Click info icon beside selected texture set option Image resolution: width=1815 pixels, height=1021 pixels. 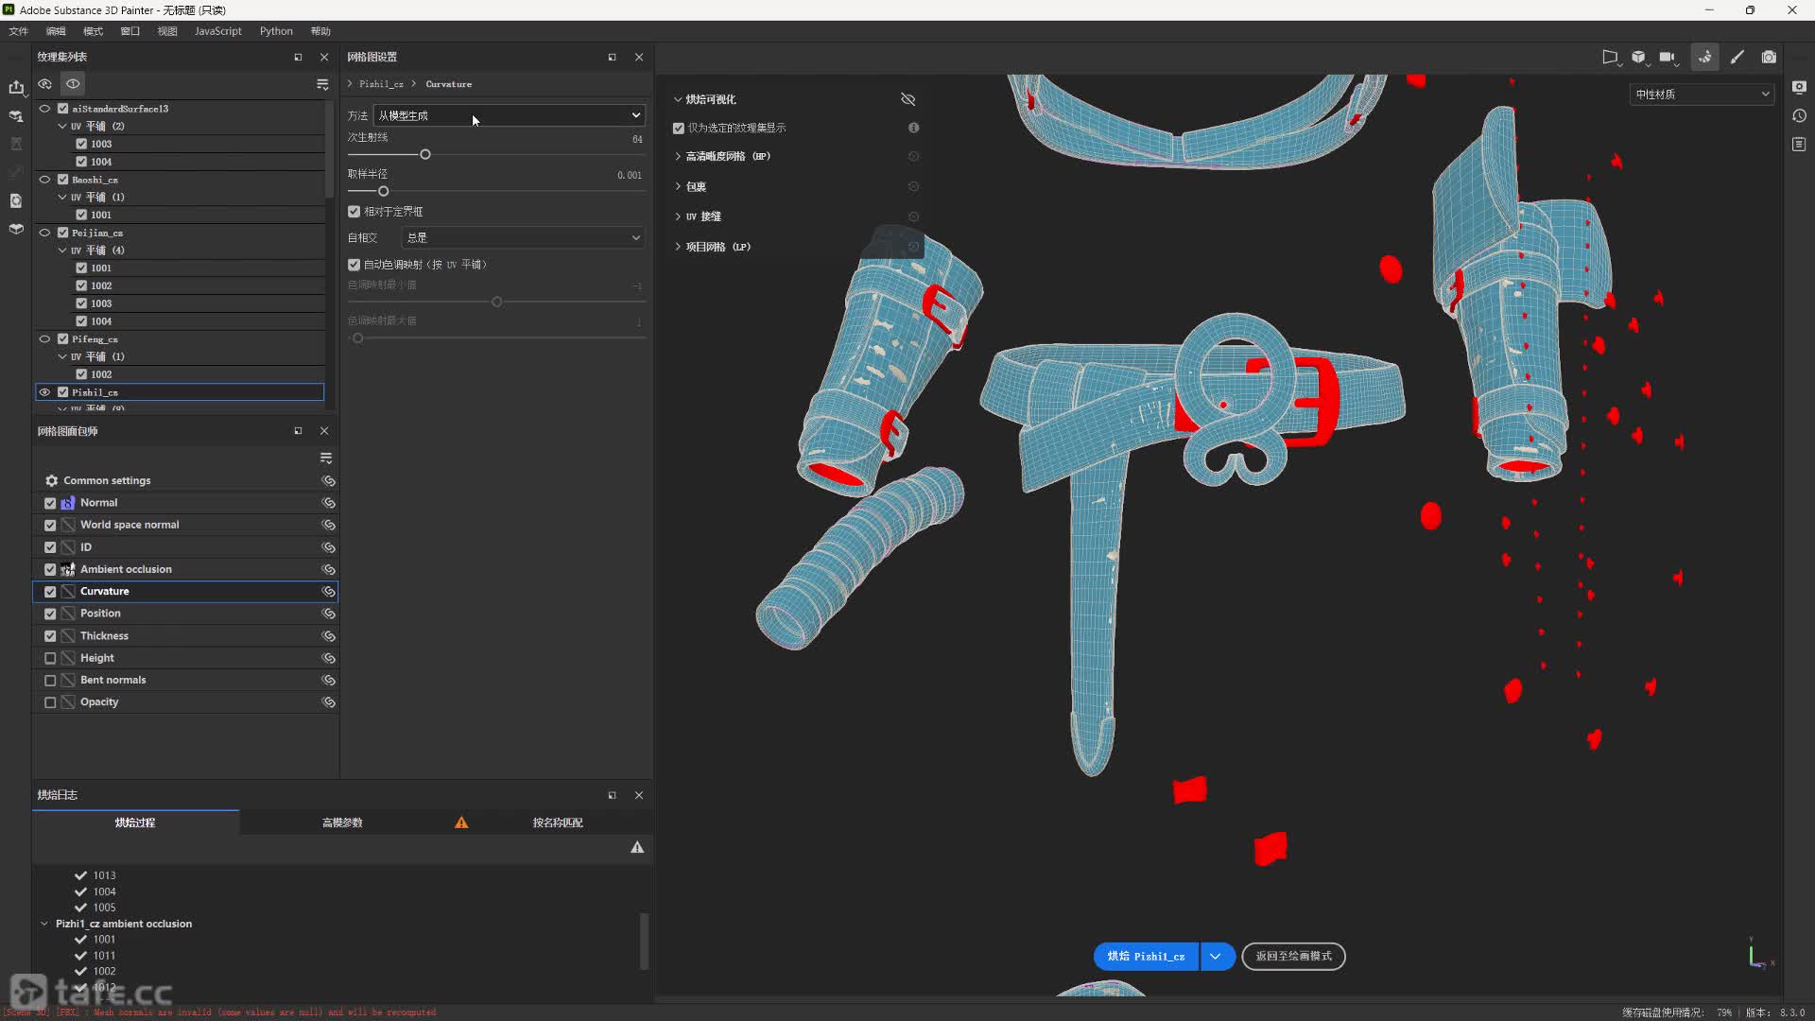click(913, 128)
